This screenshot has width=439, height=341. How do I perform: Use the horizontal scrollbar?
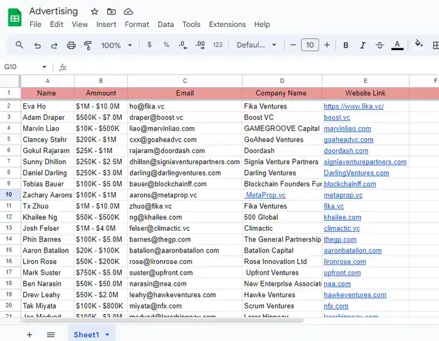163,320
